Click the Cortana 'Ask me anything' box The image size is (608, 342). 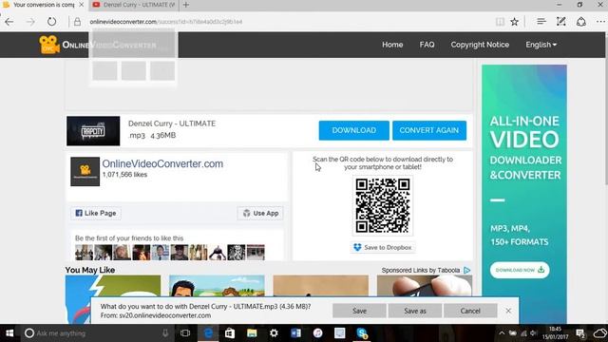pyautogui.click(x=97, y=333)
